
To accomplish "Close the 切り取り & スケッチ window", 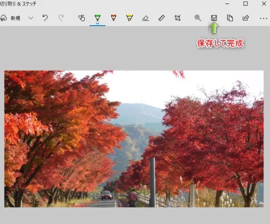I will click(264, 4).
